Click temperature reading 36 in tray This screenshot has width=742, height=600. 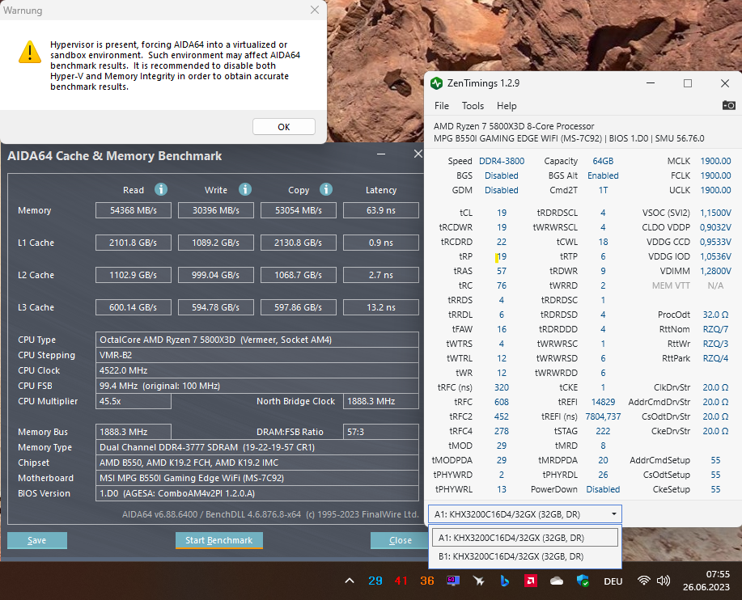[x=427, y=581]
